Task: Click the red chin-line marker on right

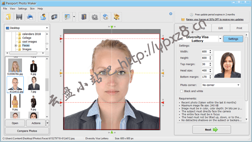Action: pyautogui.click(x=163, y=102)
